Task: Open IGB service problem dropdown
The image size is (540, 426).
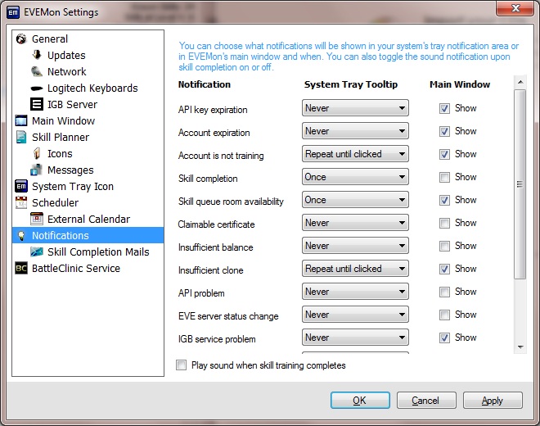Action: coord(355,338)
